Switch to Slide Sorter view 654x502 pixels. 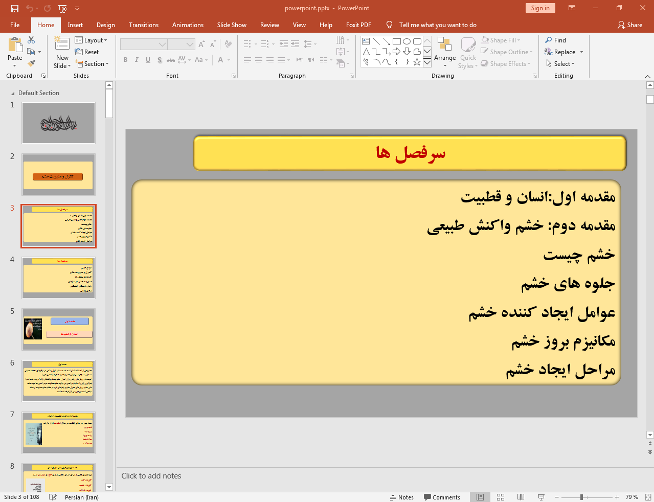click(501, 497)
